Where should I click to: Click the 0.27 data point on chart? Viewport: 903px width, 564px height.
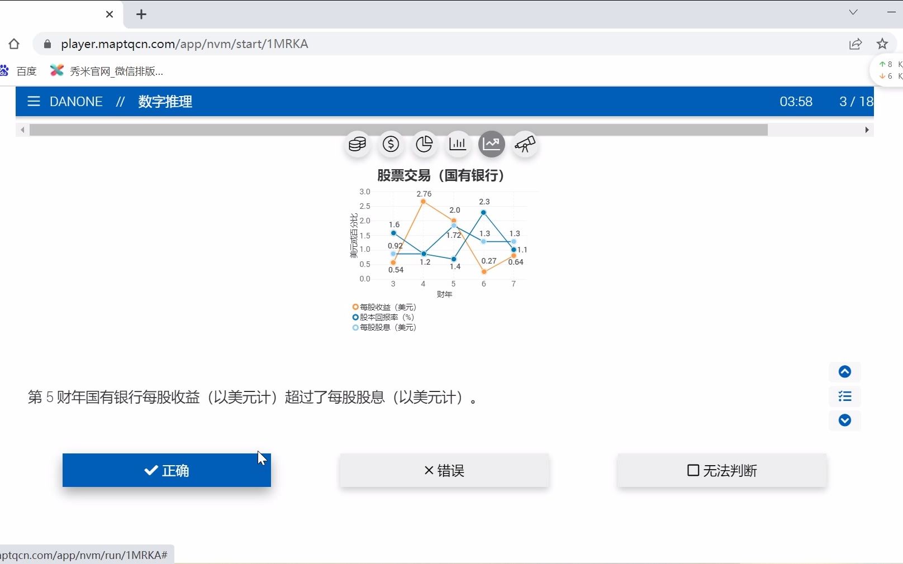[x=484, y=272]
